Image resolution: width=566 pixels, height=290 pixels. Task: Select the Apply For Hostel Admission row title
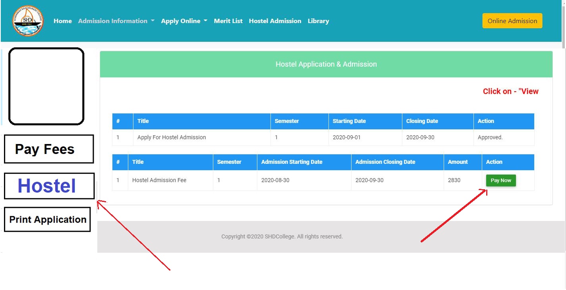(172, 138)
